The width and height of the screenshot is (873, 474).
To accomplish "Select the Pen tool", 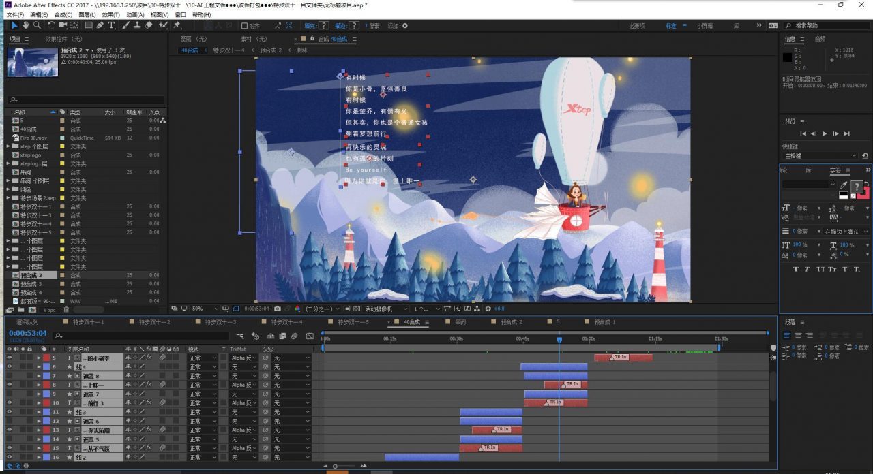I will [x=100, y=25].
